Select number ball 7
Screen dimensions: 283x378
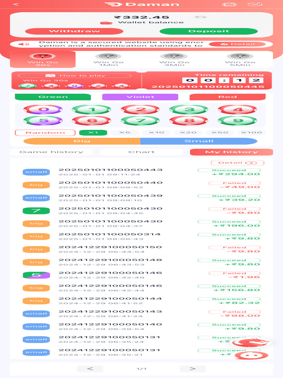[x=140, y=121]
